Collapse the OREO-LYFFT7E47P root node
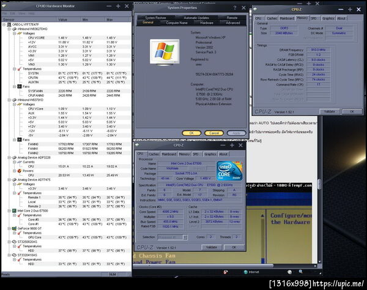 (4, 24)
